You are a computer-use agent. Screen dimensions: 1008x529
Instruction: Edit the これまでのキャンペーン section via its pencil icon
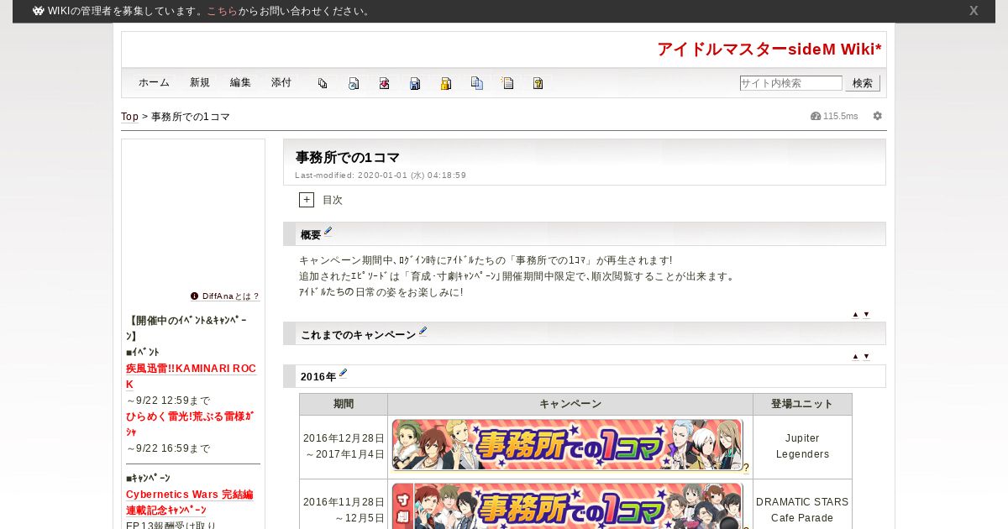tap(423, 331)
